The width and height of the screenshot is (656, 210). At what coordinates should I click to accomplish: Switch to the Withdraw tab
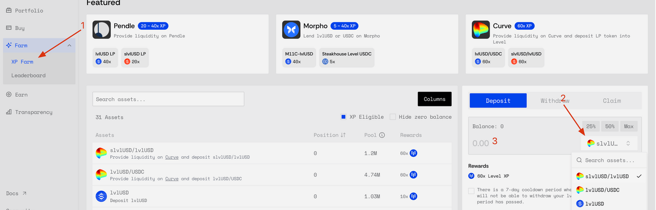[x=555, y=100]
